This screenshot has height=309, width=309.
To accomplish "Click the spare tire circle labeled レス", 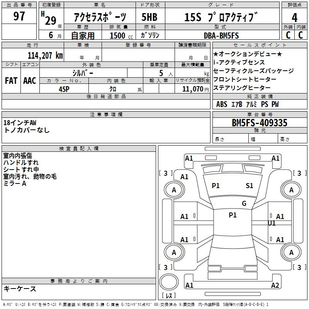I will (169, 284).
